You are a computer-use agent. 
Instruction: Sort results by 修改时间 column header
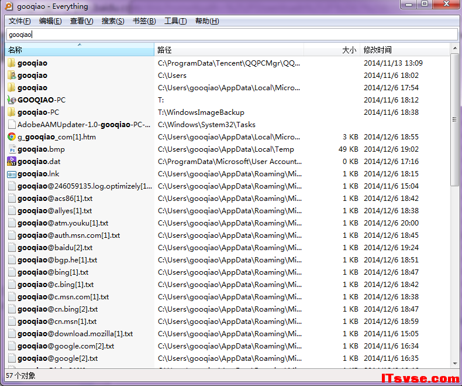point(405,50)
